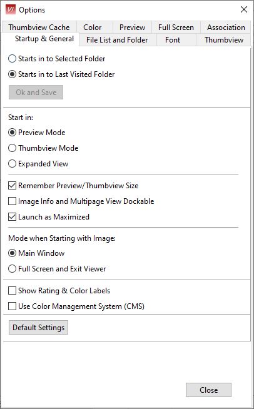
Task: Go to the Preview tab
Action: (x=132, y=28)
